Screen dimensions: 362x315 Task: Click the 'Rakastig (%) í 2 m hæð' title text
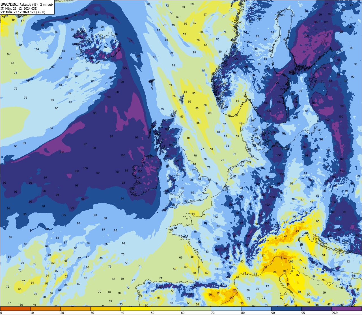click(x=36, y=5)
